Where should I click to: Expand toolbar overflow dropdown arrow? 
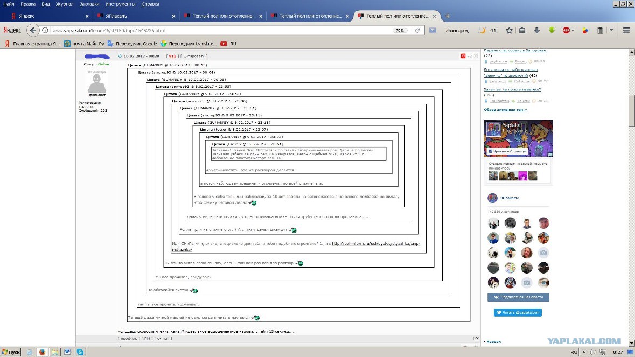pos(611,30)
